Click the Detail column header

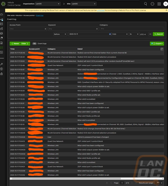(x=80, y=49)
